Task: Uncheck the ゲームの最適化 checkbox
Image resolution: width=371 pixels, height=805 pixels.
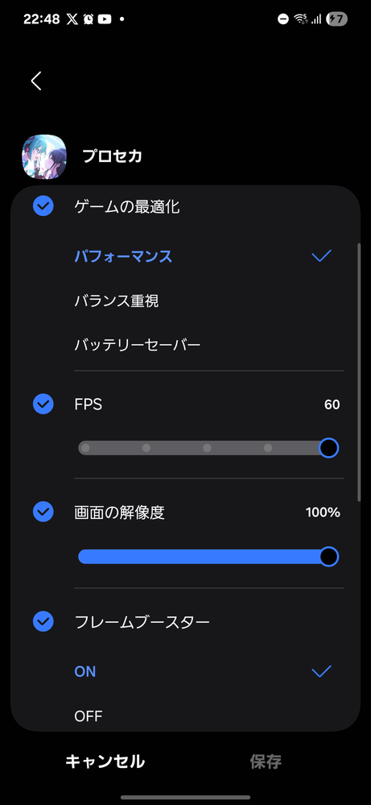Action: click(43, 206)
